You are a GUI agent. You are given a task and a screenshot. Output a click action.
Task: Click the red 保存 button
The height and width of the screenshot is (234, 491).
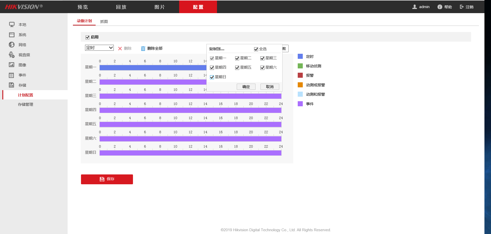tap(107, 179)
